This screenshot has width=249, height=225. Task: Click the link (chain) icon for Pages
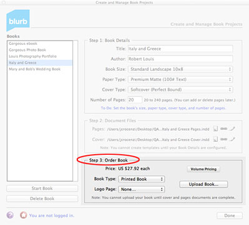(223, 129)
